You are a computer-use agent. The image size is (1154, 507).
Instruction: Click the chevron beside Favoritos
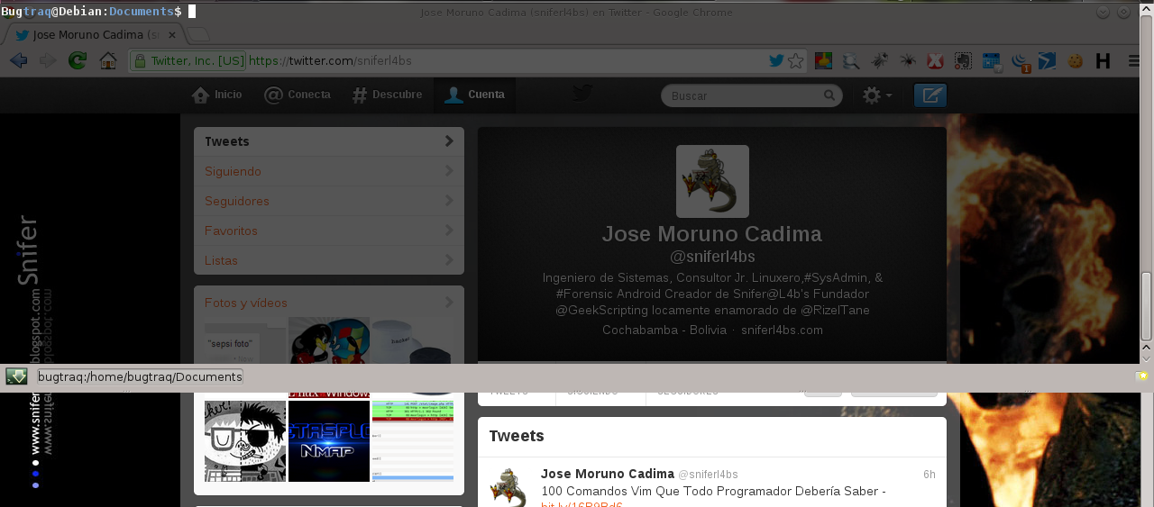pyautogui.click(x=449, y=231)
